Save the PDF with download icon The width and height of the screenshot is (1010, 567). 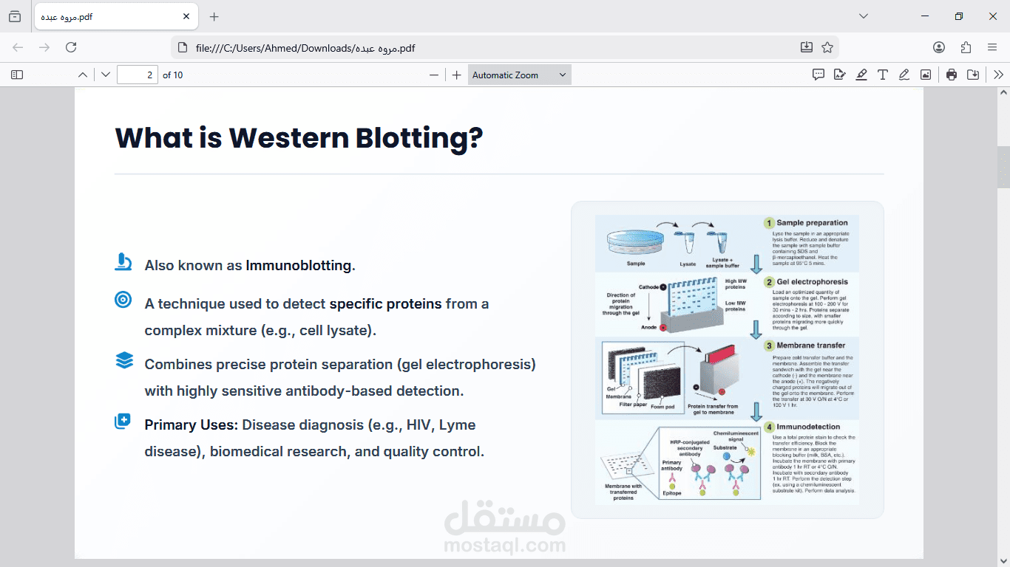973,75
